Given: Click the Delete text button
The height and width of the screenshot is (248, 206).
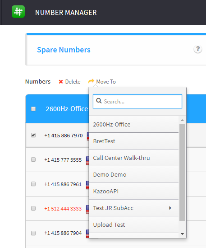Looking at the screenshot, I should point(73,82).
